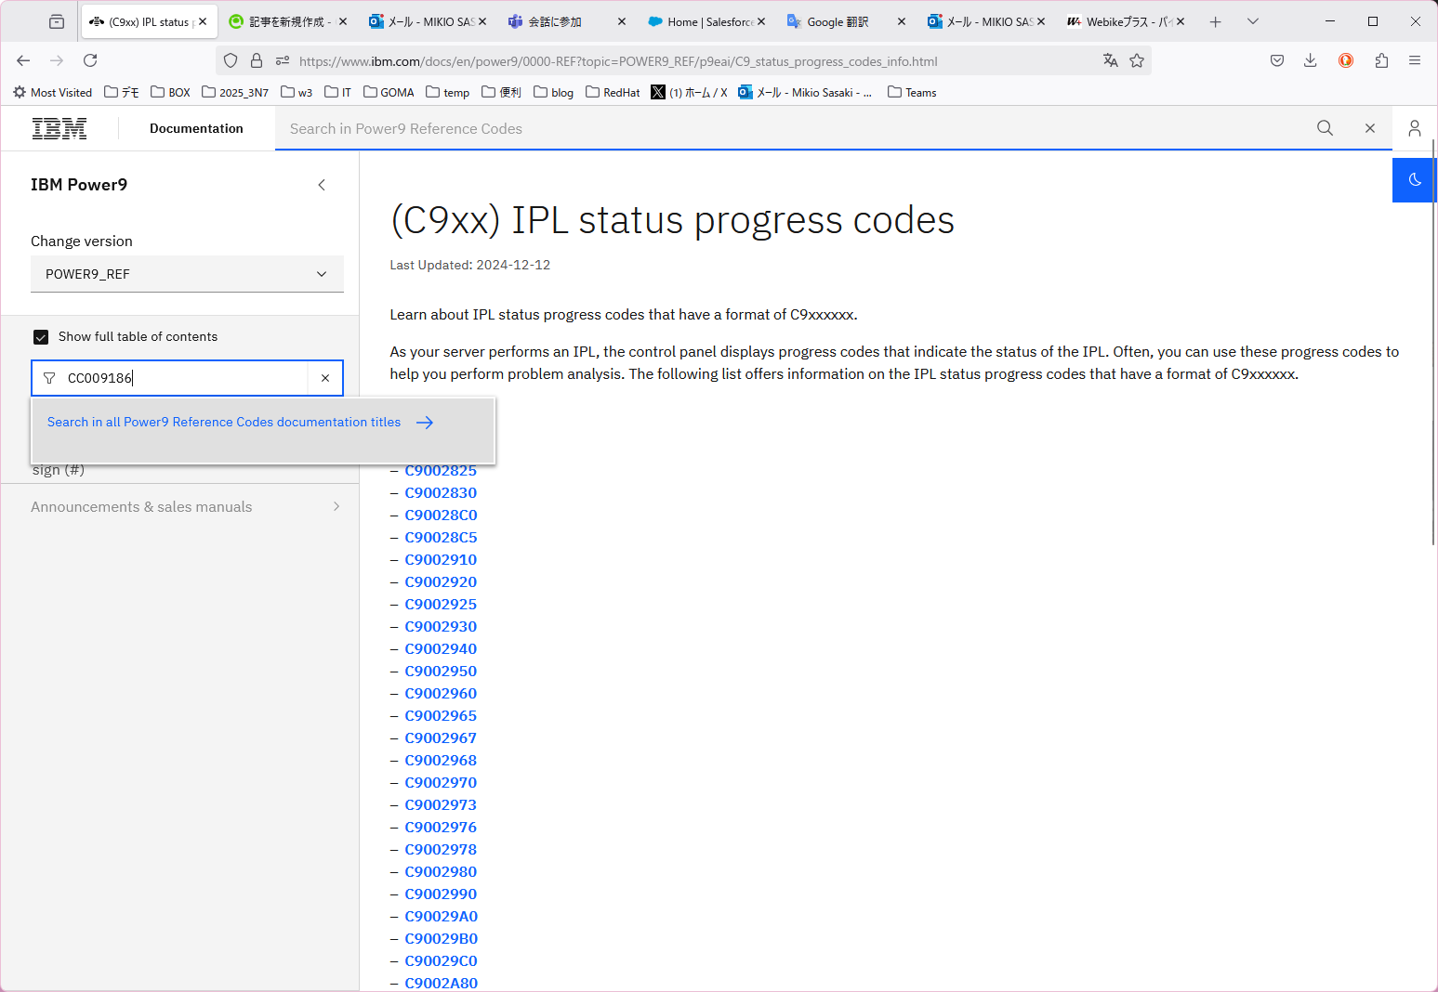The width and height of the screenshot is (1438, 992).
Task: Open the Pocket save icon
Action: coord(1277,60)
